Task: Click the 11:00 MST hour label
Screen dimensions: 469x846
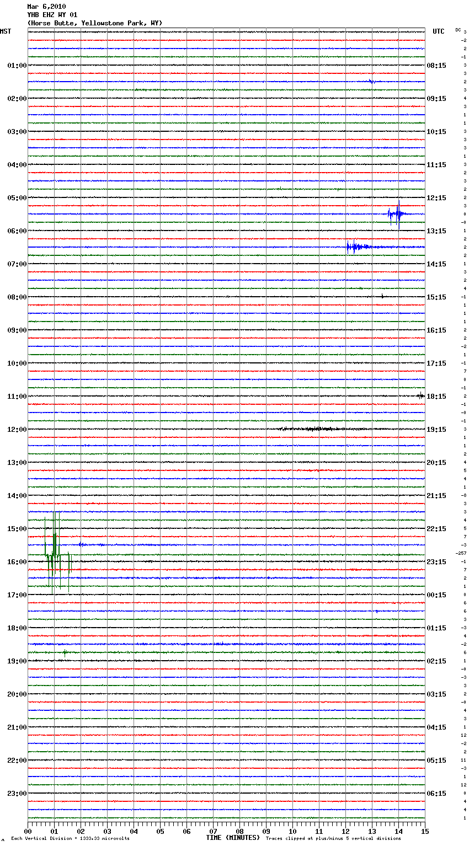Action: 17,397
